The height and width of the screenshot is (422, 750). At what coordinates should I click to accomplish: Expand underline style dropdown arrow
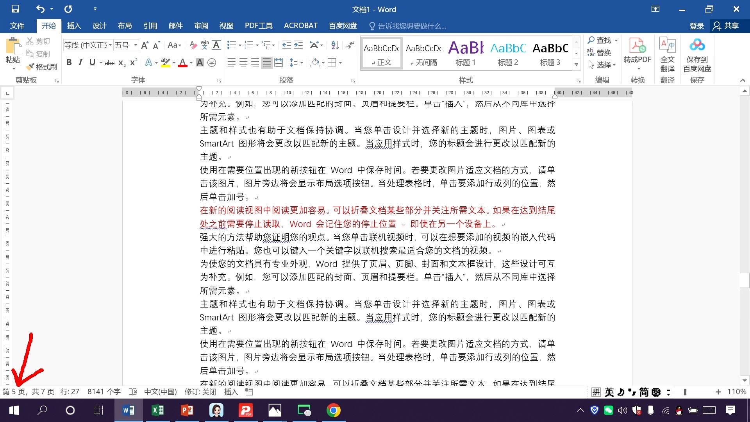click(101, 63)
